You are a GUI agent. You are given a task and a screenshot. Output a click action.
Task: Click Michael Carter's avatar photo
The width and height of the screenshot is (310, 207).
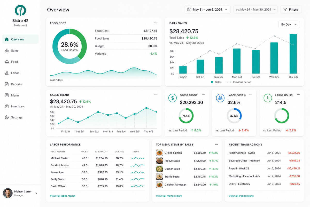8,193
